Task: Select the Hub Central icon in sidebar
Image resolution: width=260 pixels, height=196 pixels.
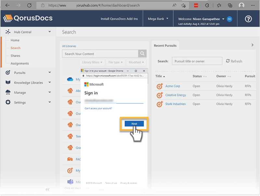Action: pos(8,32)
